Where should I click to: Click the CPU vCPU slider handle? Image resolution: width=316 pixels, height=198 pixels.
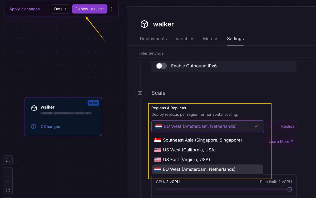point(290,189)
